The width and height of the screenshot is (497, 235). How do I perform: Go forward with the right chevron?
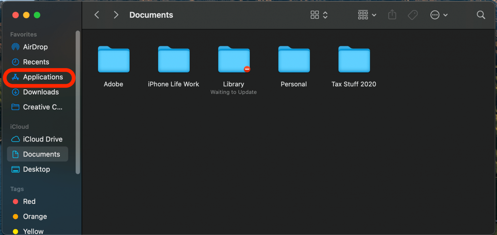(116, 15)
